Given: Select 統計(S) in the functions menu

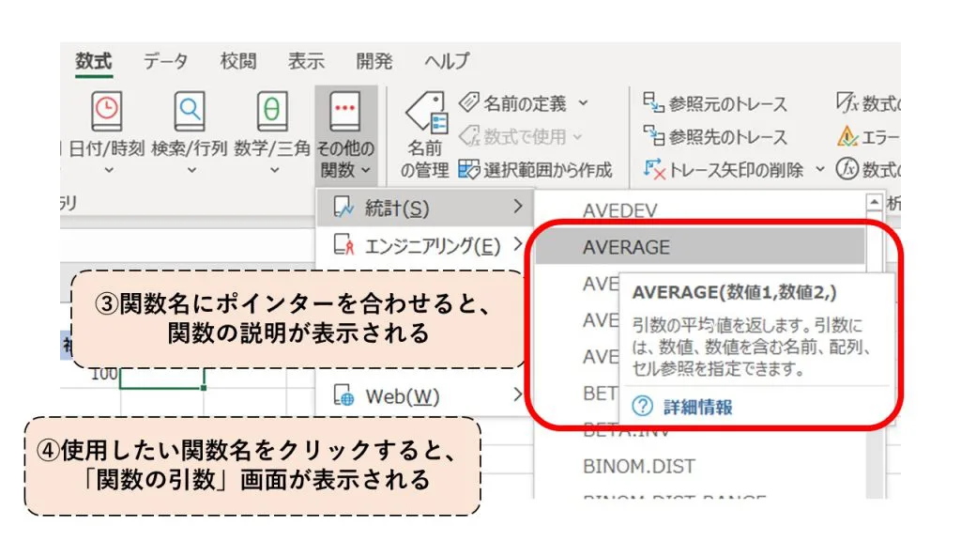Looking at the screenshot, I should (425, 208).
